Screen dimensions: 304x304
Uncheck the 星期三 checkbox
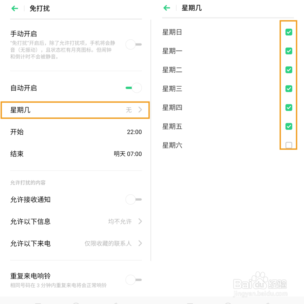(289, 89)
